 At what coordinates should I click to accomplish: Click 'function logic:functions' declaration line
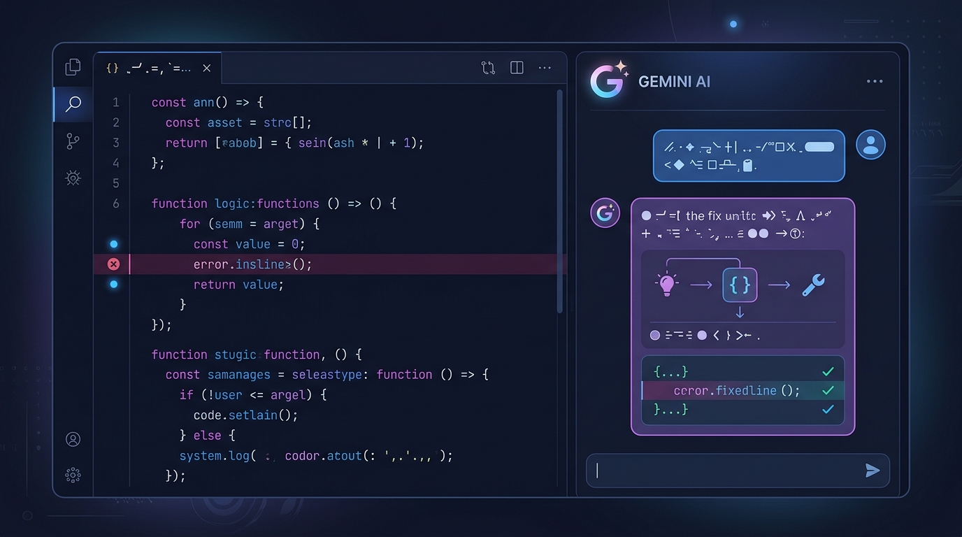[x=274, y=203]
